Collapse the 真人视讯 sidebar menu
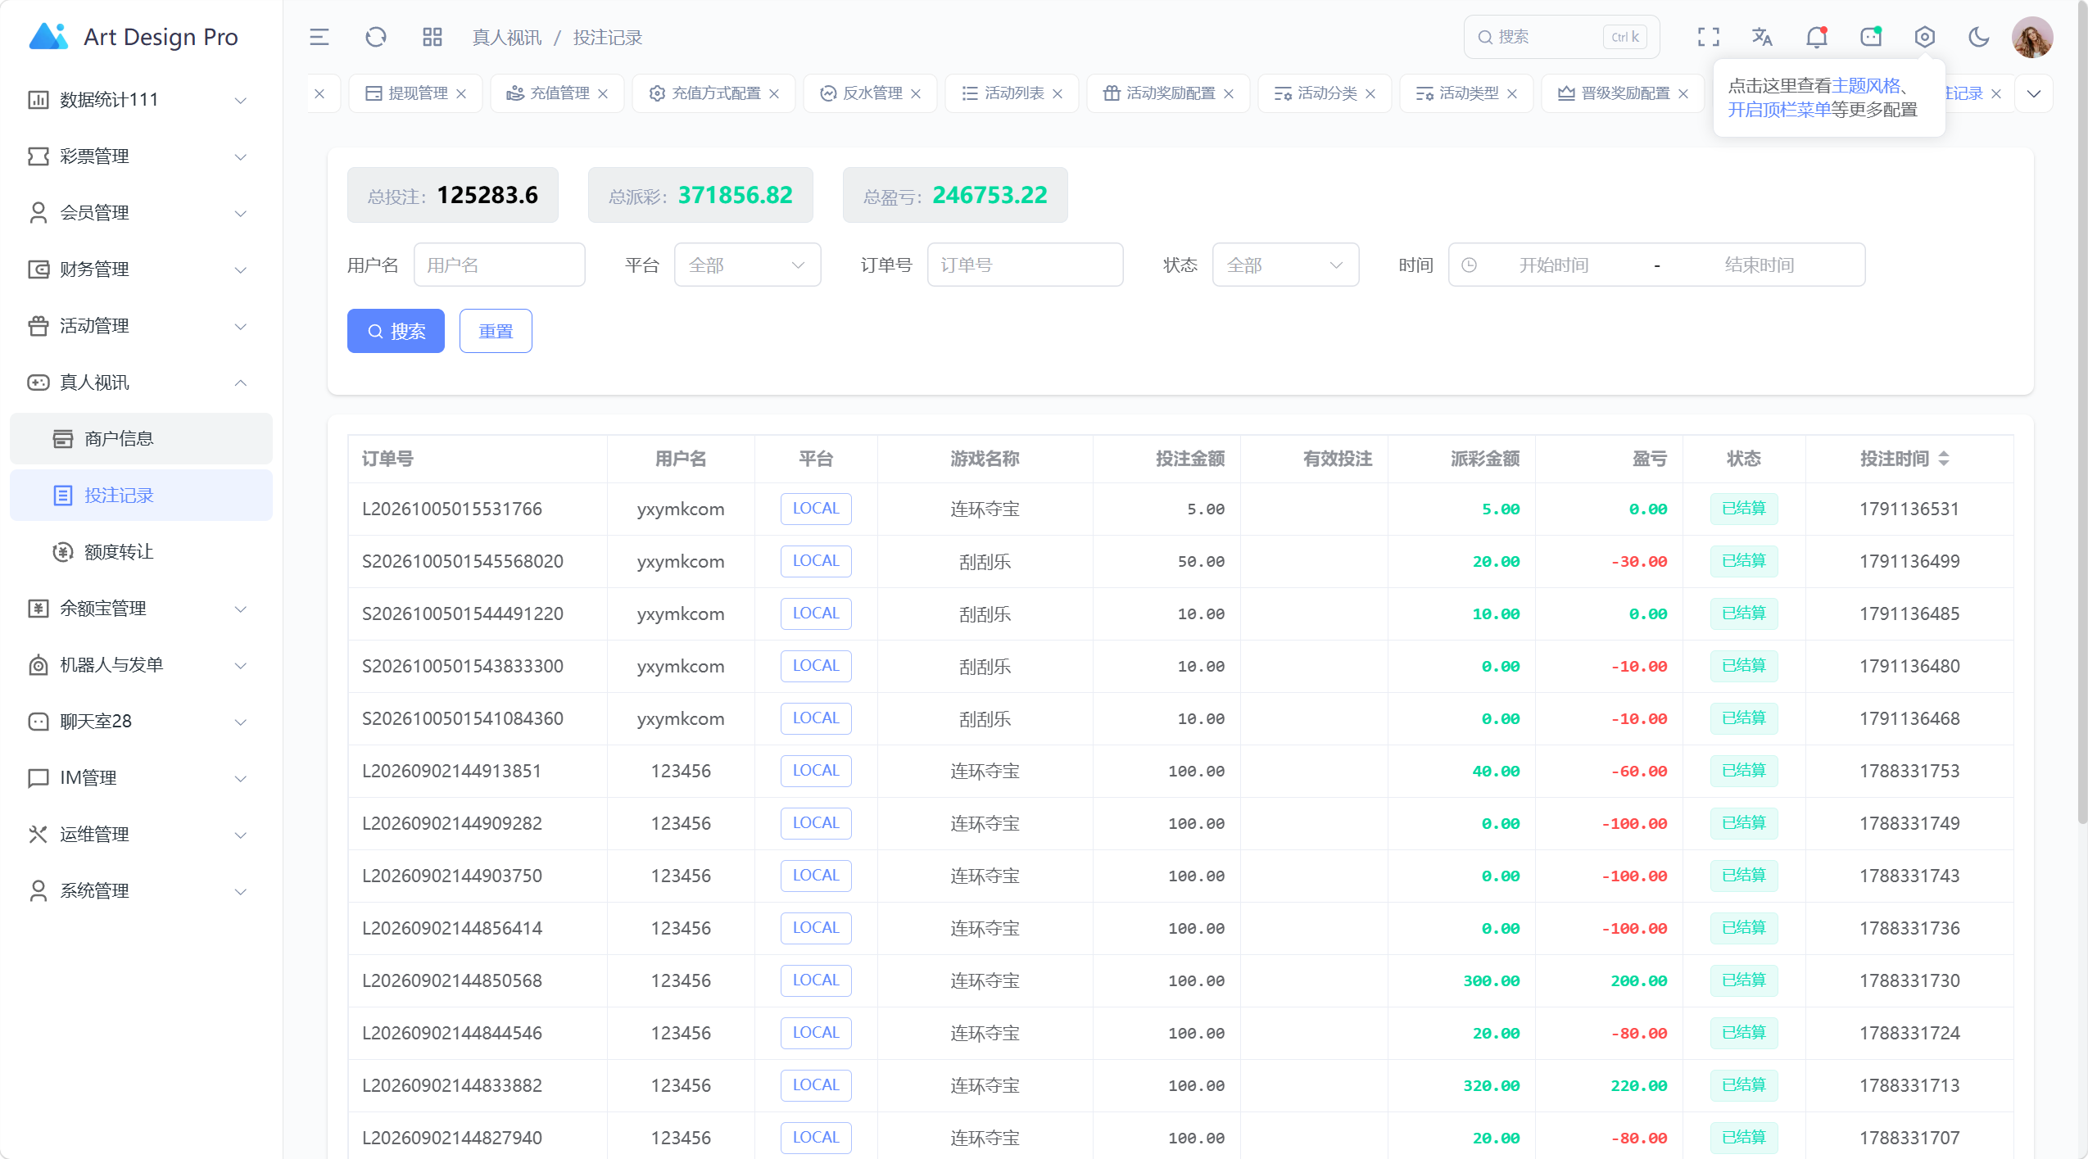The width and height of the screenshot is (2088, 1159). point(141,383)
